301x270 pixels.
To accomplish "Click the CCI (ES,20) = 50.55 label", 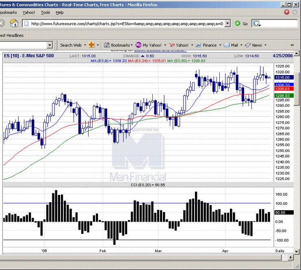I will point(148,185).
